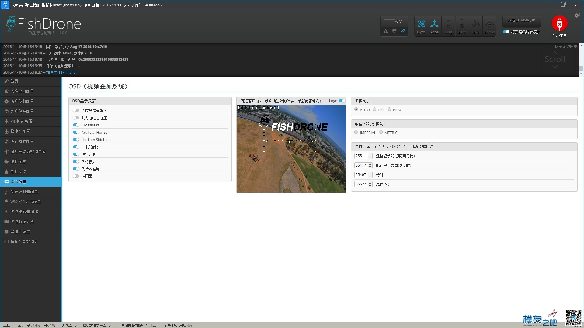Toggle 打开高级调参模式 switch

tap(506, 32)
